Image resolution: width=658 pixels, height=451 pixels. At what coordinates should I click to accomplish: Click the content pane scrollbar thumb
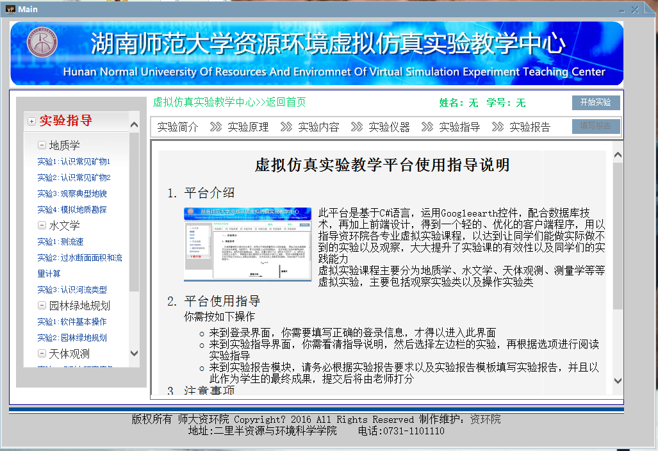pos(618,236)
